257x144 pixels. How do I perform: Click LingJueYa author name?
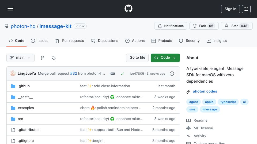27,74
